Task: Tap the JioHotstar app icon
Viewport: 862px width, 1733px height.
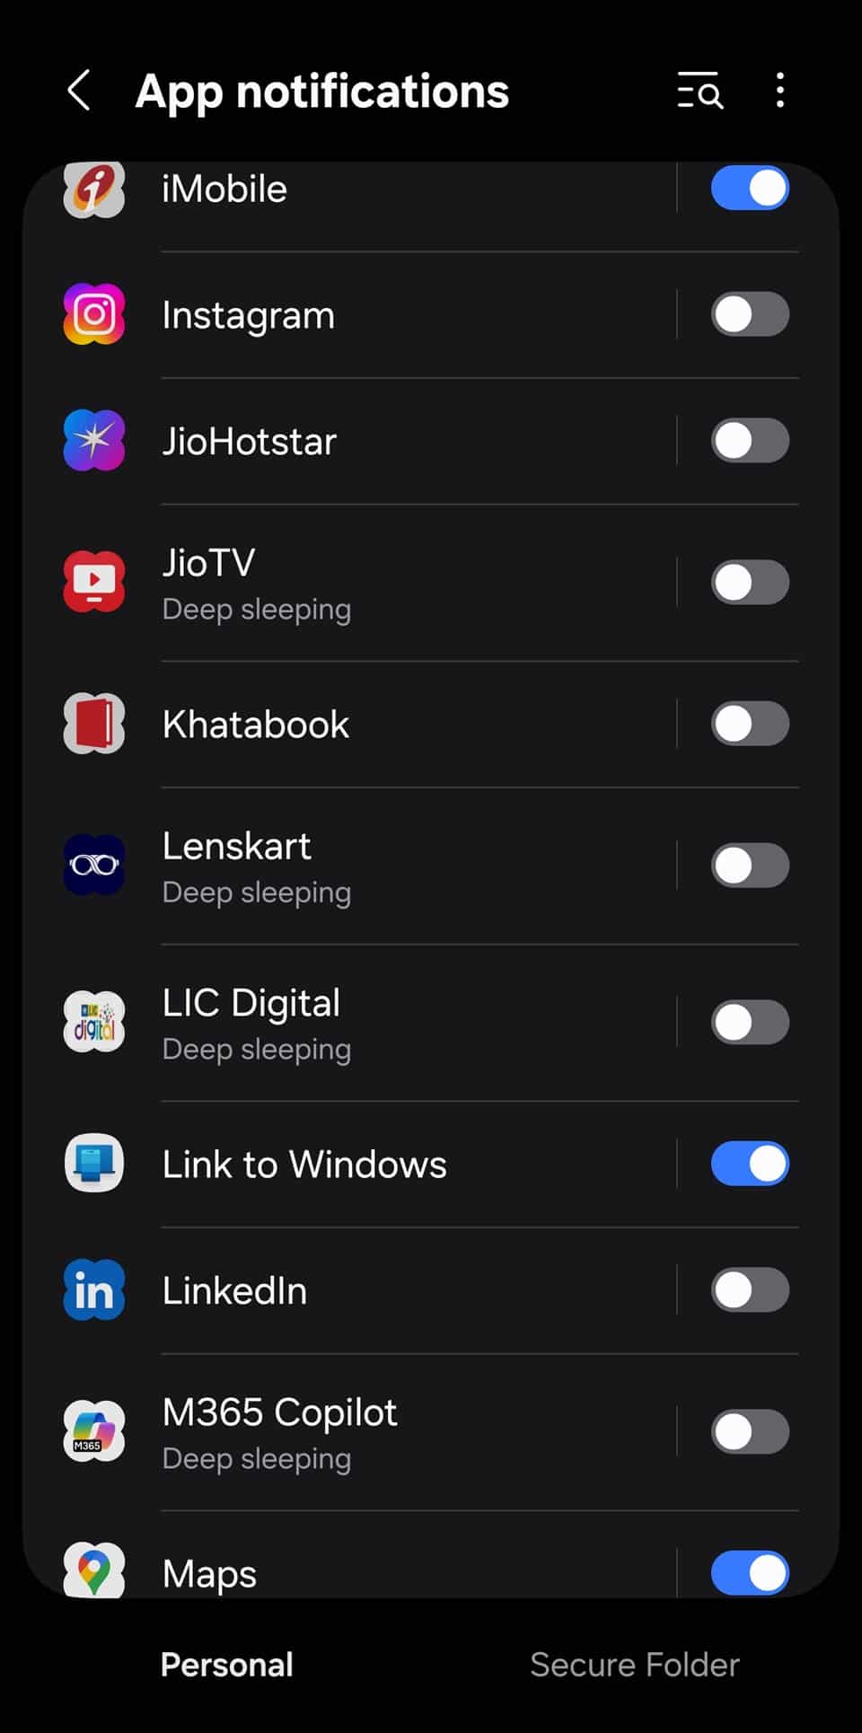Action: [94, 441]
